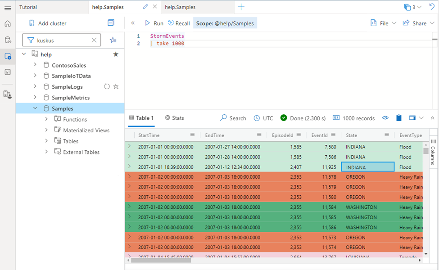The image size is (439, 270).
Task: Show favorites only star-list icon
Action: click(x=113, y=40)
